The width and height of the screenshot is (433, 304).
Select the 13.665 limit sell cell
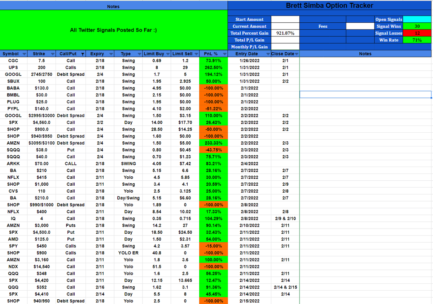pos(185,280)
